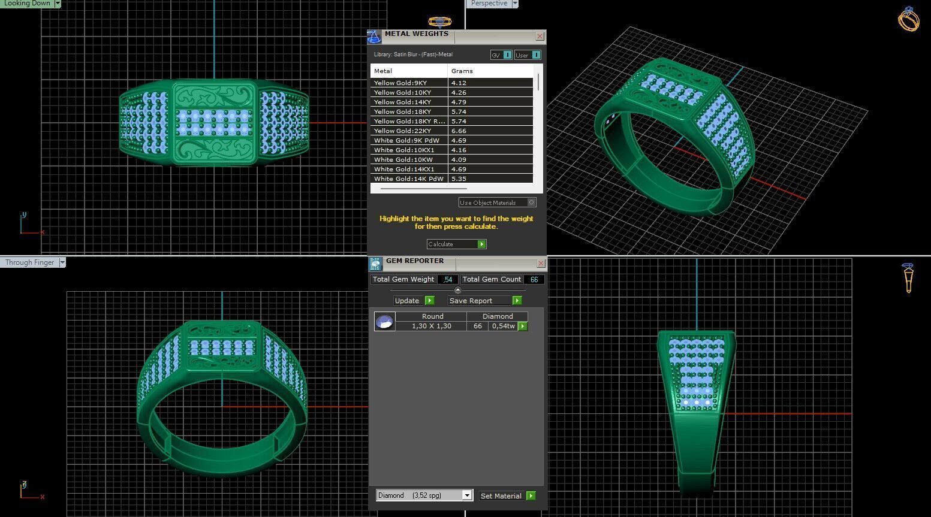This screenshot has height=517, width=931.
Task: Click the Metal Weights scale icon
Action: 374,37
